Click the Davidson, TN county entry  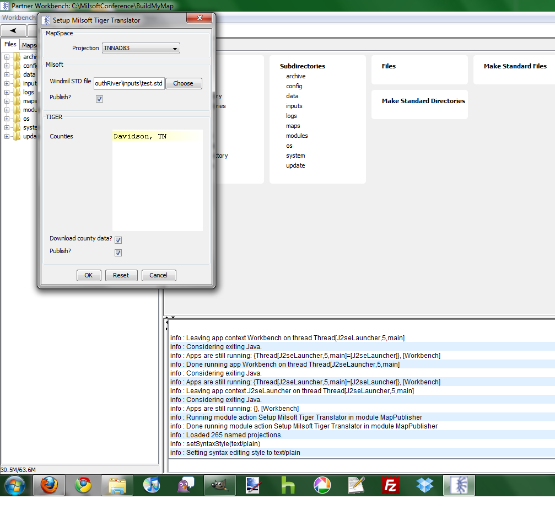[140, 136]
